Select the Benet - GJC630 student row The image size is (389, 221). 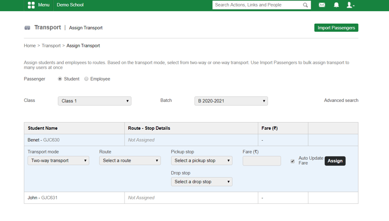191,140
